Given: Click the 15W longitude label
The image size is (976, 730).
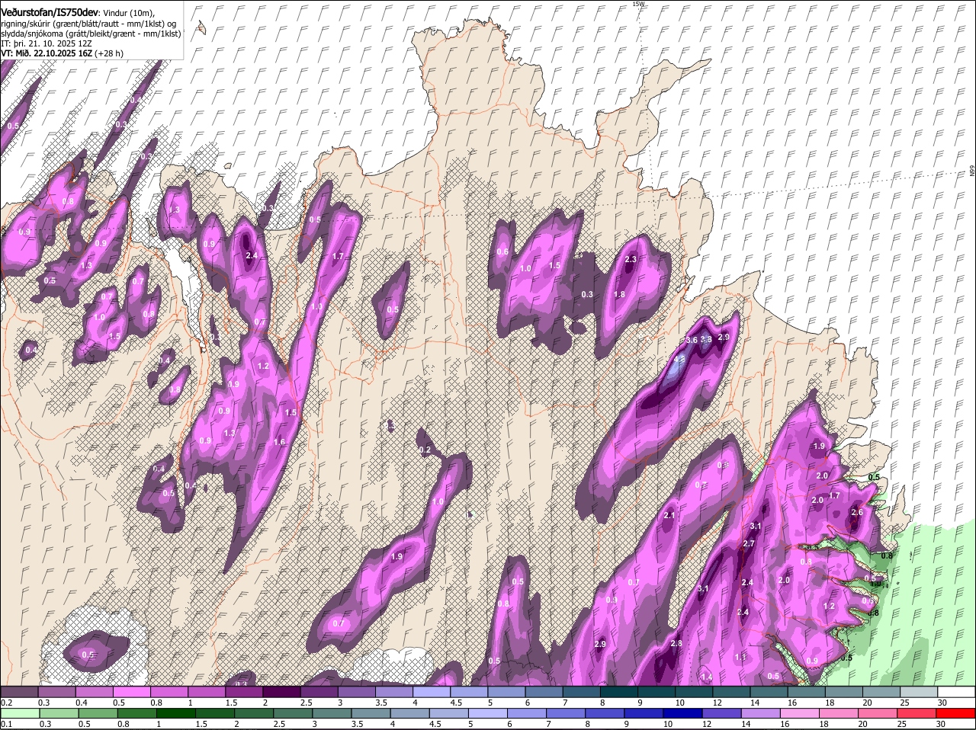Looking at the screenshot, I should 639,4.
